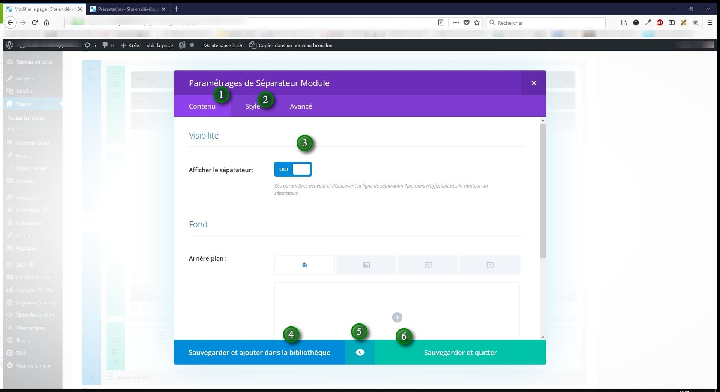This screenshot has height=392, width=720.
Task: Open Apparence in the sidebar
Action: (x=33, y=198)
